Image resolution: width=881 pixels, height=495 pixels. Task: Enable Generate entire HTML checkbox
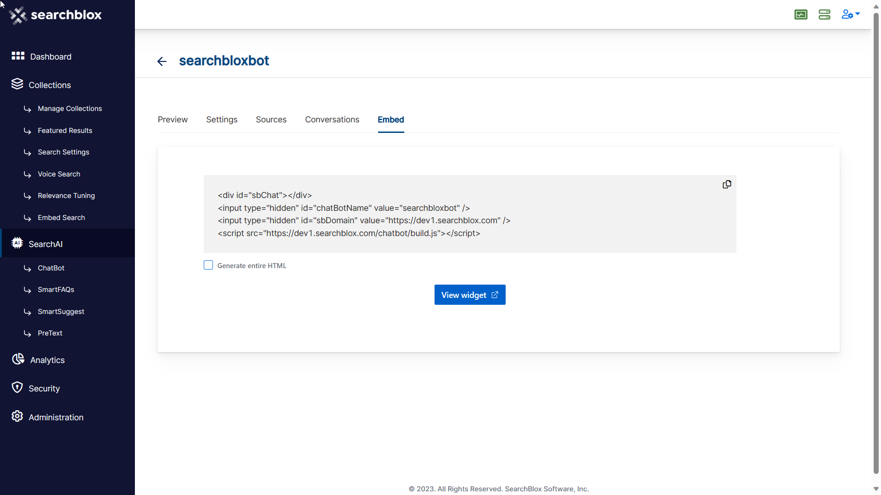point(208,265)
